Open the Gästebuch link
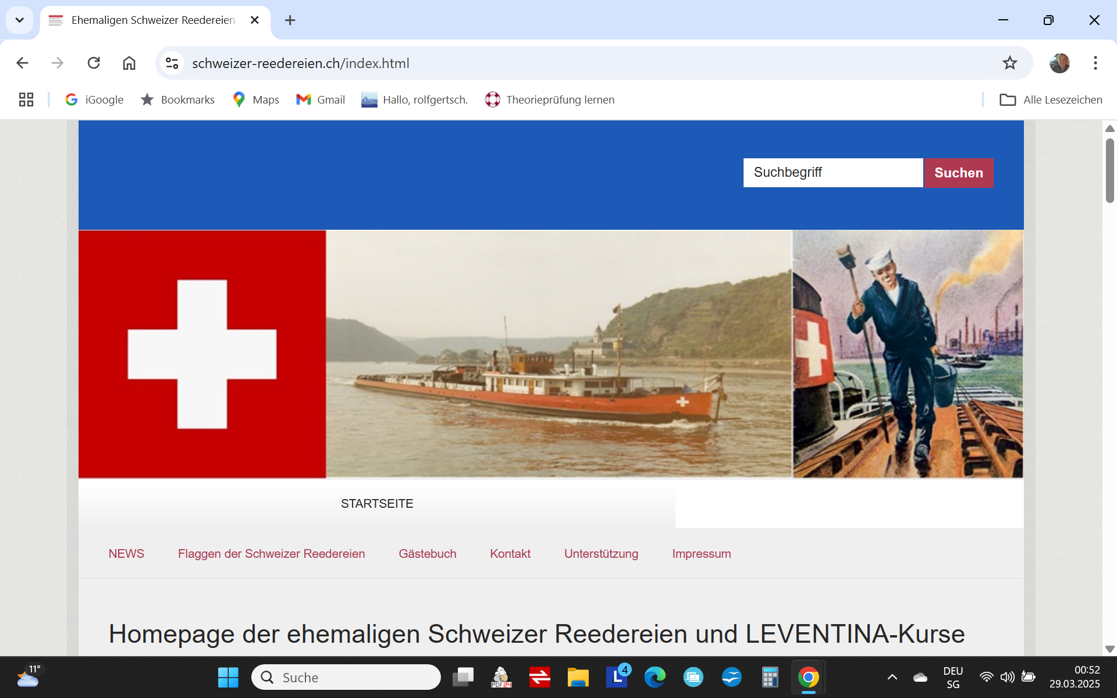 [427, 554]
